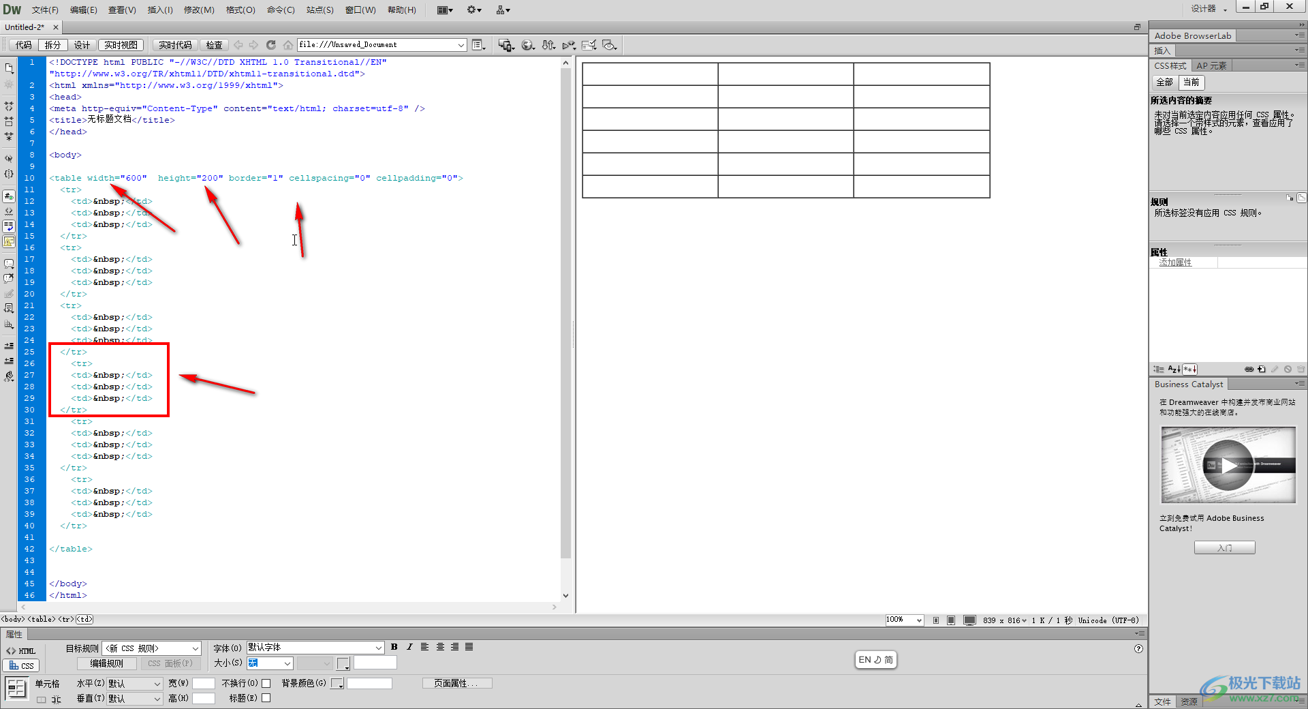
Task: Open the file management arrows icon
Action: click(548, 45)
